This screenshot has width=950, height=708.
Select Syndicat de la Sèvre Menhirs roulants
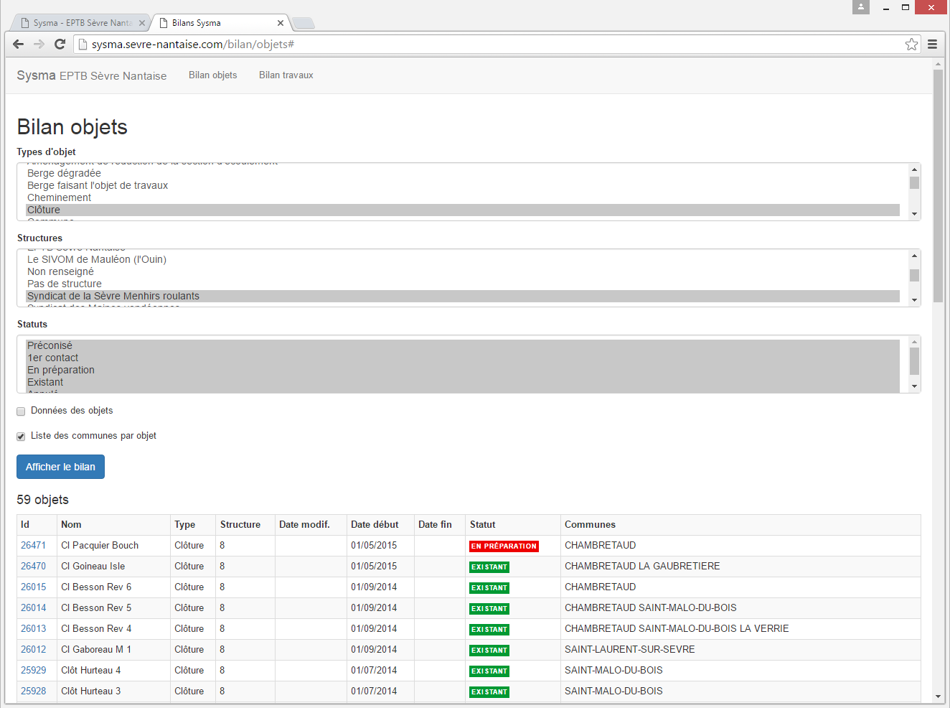tap(463, 296)
